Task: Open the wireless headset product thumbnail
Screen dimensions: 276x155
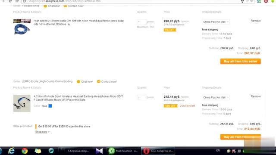Action: pos(22,103)
